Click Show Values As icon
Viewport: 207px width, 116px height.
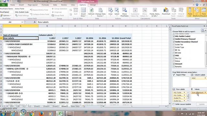pyautogui.click(x=145, y=12)
